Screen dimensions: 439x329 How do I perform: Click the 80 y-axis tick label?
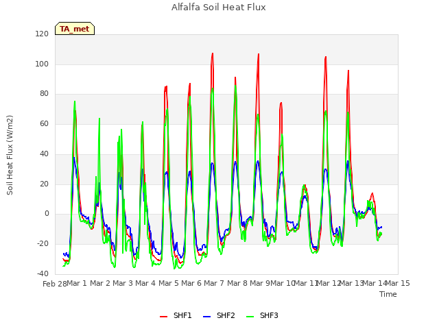coord(44,94)
